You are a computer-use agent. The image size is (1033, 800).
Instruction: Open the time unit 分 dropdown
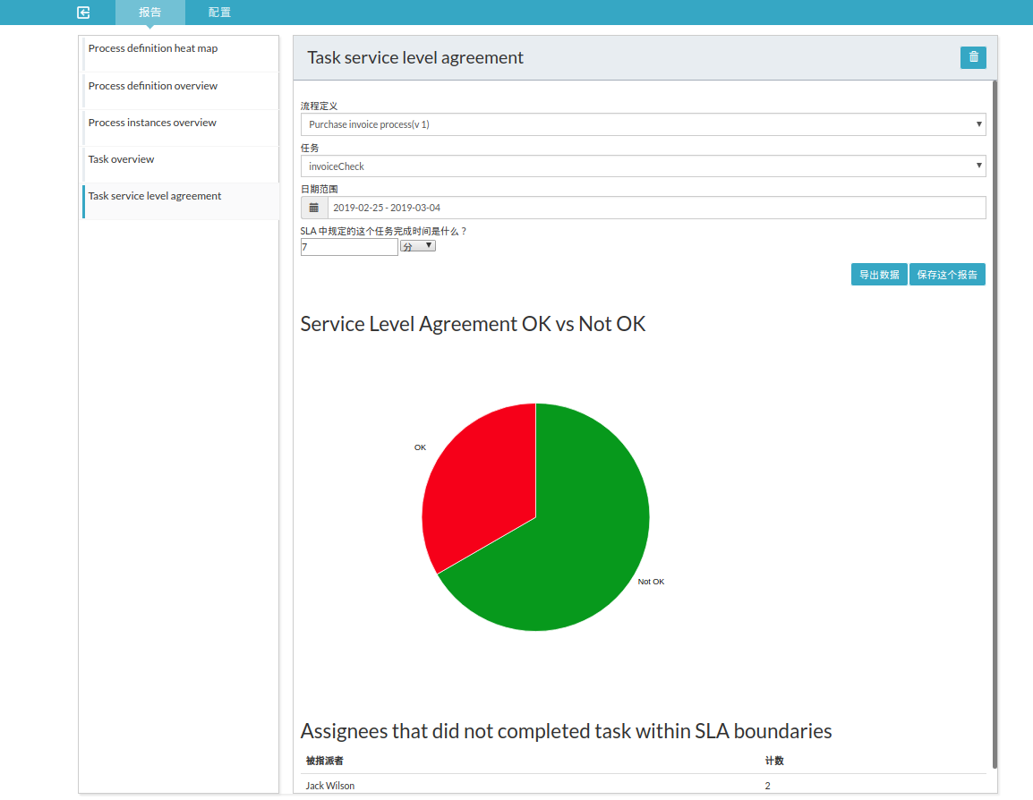[x=417, y=246]
